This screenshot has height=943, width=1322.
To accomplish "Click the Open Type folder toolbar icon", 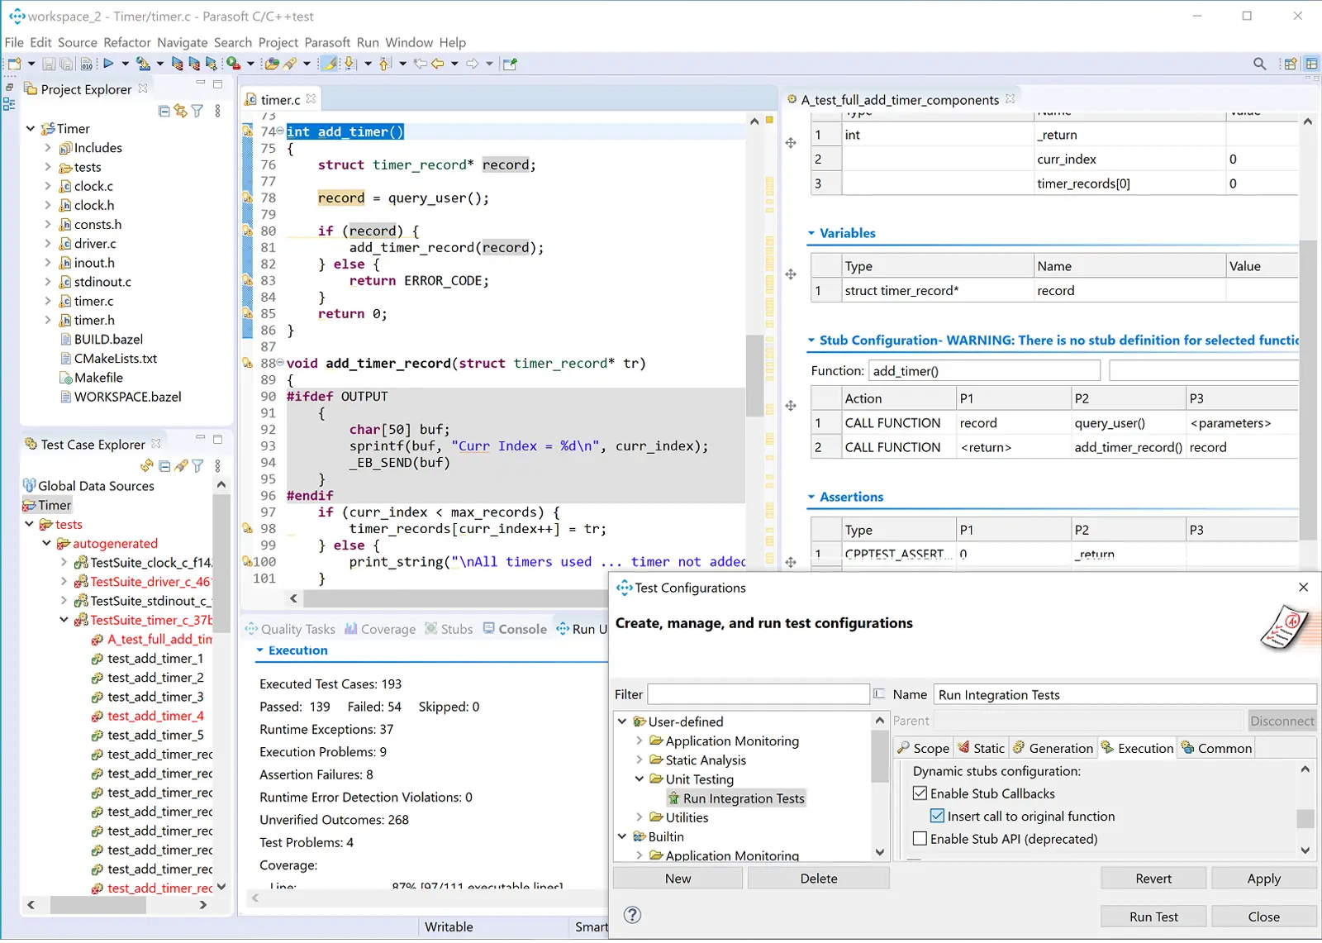I will click(271, 64).
